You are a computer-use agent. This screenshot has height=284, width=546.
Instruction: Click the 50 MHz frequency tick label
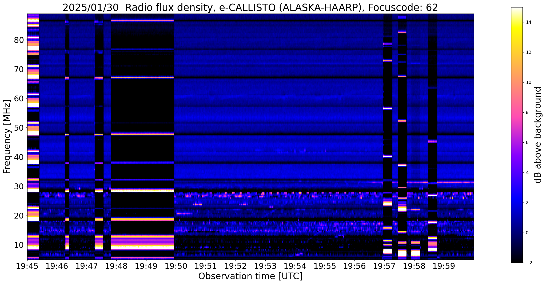[x=19, y=128]
